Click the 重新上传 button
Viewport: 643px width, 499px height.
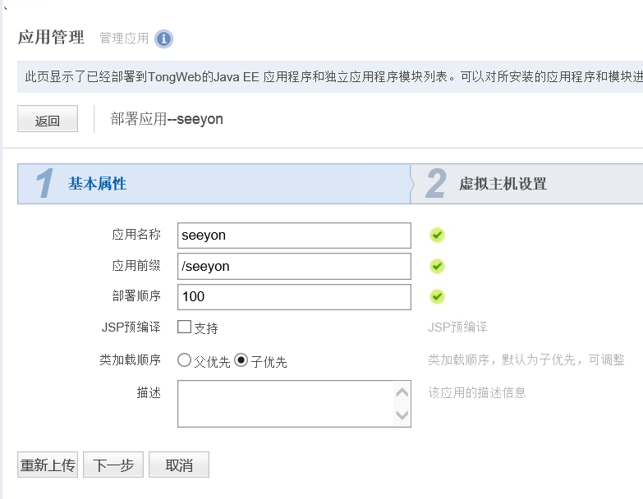point(48,465)
